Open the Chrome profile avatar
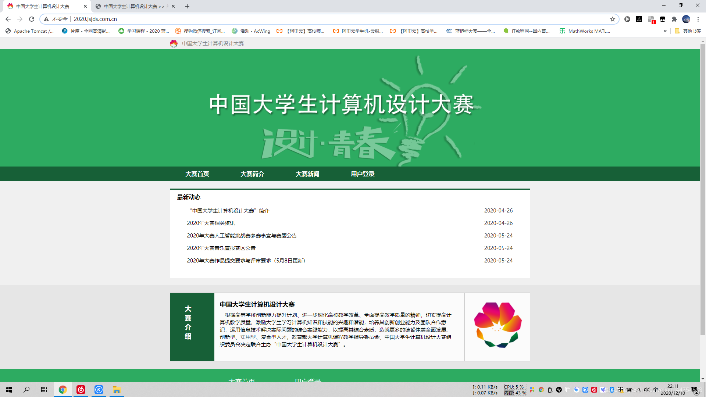This screenshot has height=397, width=706. click(x=686, y=19)
